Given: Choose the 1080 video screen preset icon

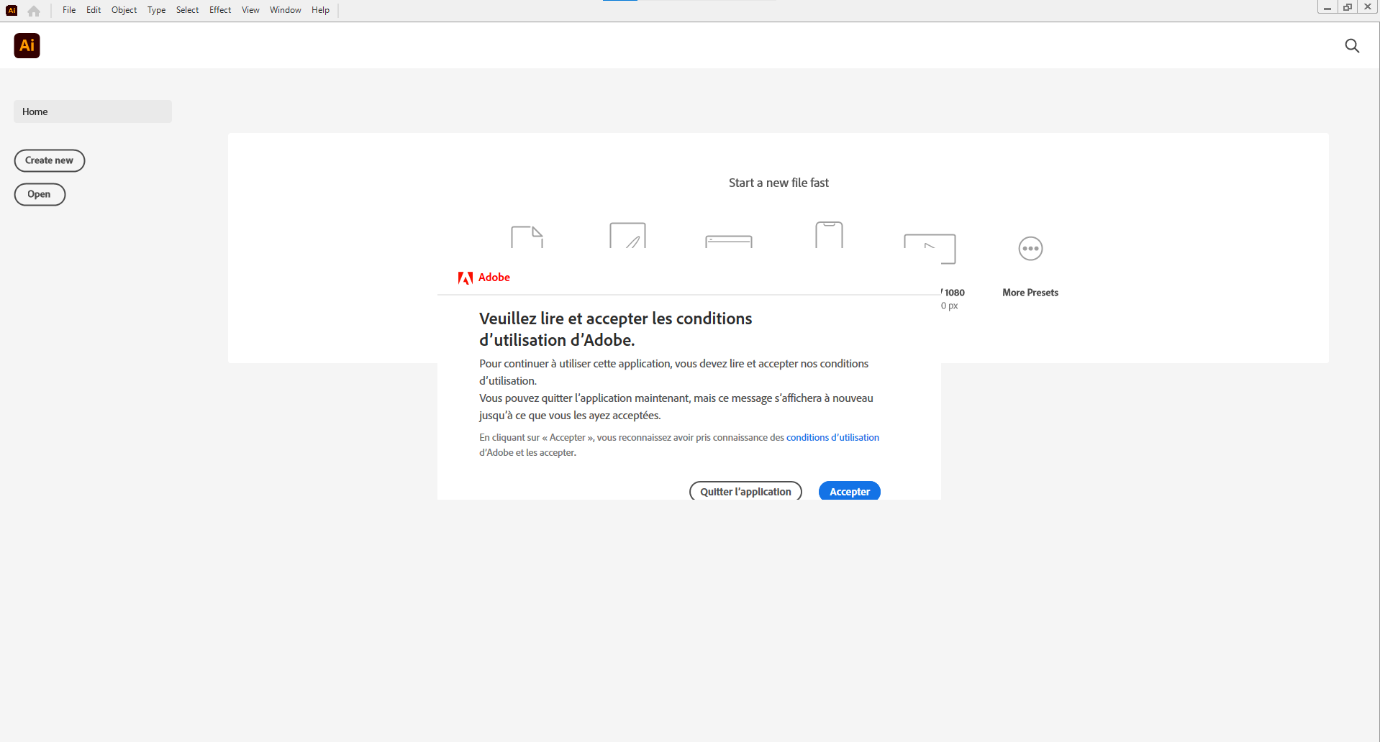Looking at the screenshot, I should tap(930, 249).
